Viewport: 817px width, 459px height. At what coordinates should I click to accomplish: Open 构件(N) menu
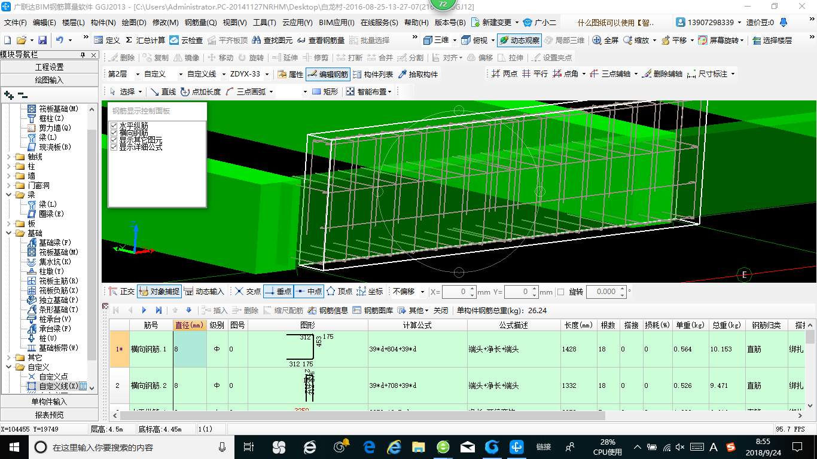point(103,23)
